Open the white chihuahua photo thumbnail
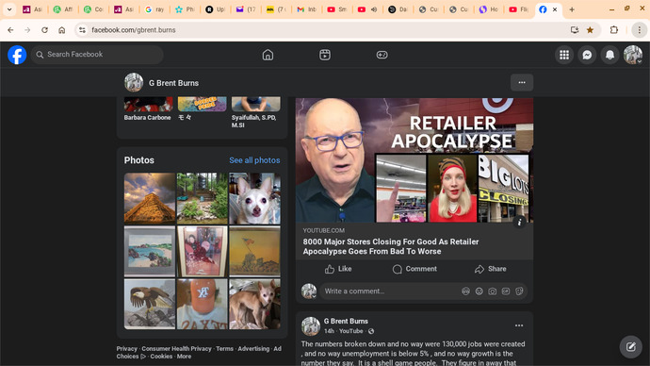 point(254,198)
